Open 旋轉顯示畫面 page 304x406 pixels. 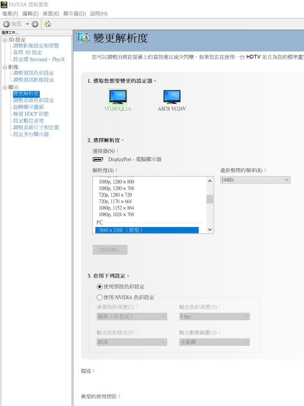click(x=28, y=107)
